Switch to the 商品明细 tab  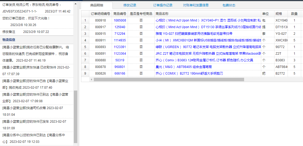(x=97, y=5)
